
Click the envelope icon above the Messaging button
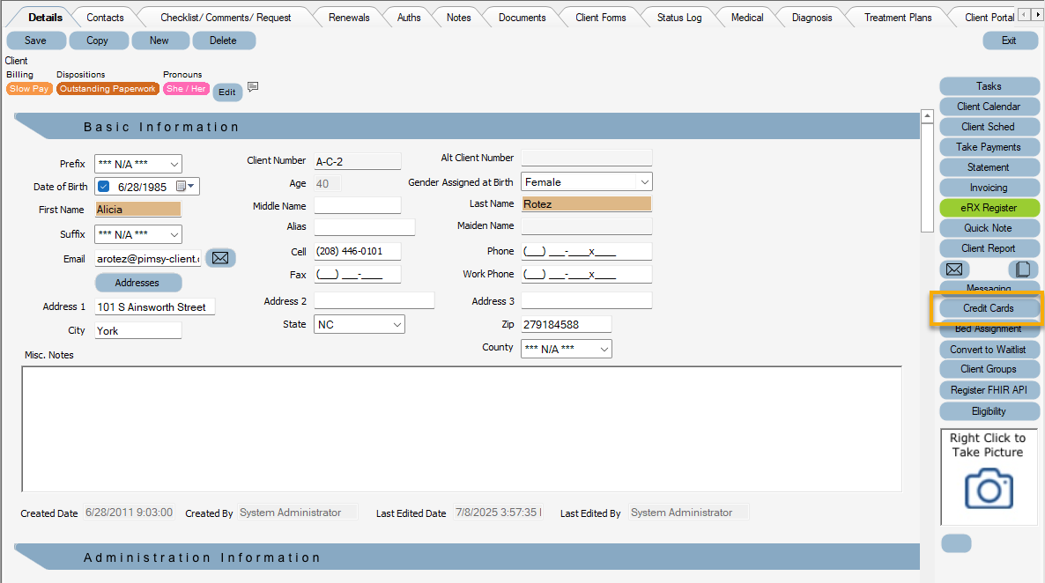(954, 269)
